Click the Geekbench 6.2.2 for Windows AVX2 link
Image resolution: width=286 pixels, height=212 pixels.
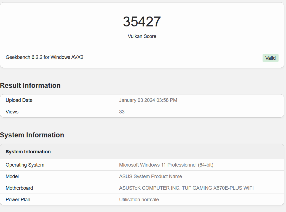pyautogui.click(x=44, y=57)
